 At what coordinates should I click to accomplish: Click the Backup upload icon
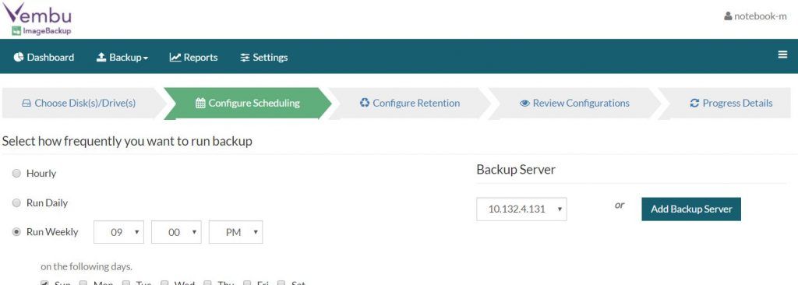(x=101, y=57)
